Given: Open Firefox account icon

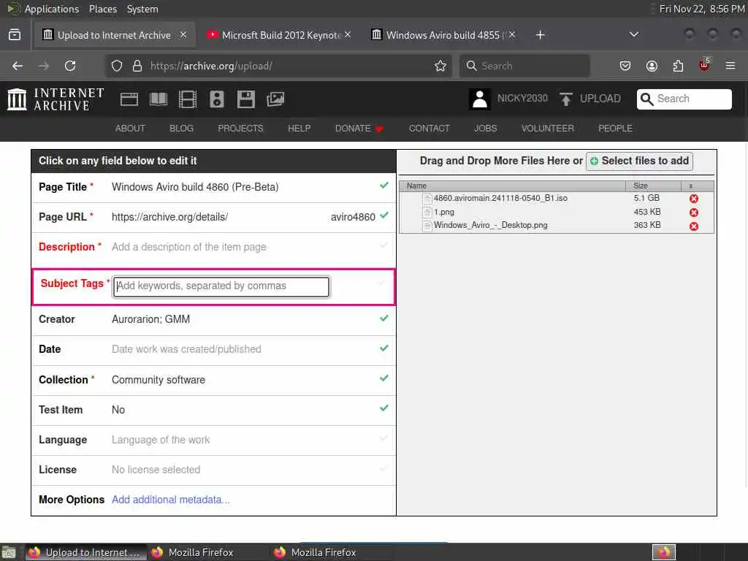Looking at the screenshot, I should click(x=652, y=66).
